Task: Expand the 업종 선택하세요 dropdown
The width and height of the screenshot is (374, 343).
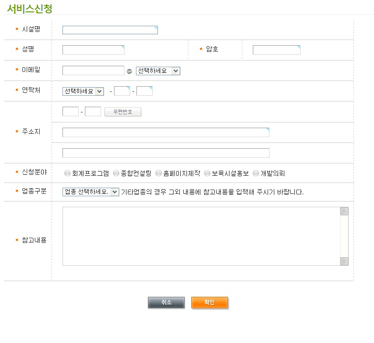Action: pyautogui.click(x=91, y=192)
